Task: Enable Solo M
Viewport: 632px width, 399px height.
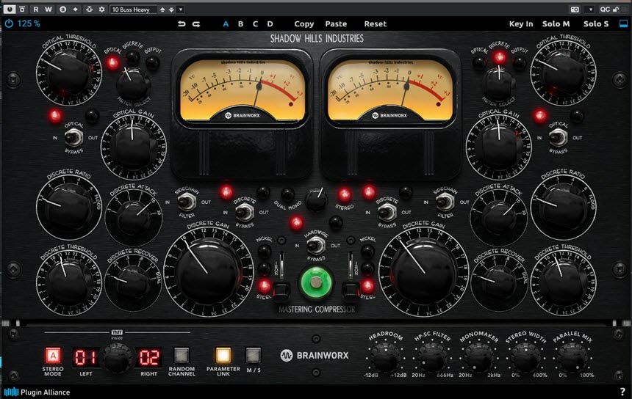Action: click(556, 24)
